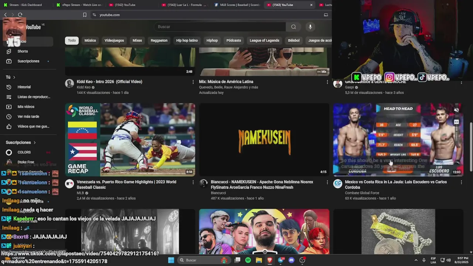This screenshot has width=473, height=266.
Task: Open more options for Mix Música de América Latina
Action: tap(327, 82)
